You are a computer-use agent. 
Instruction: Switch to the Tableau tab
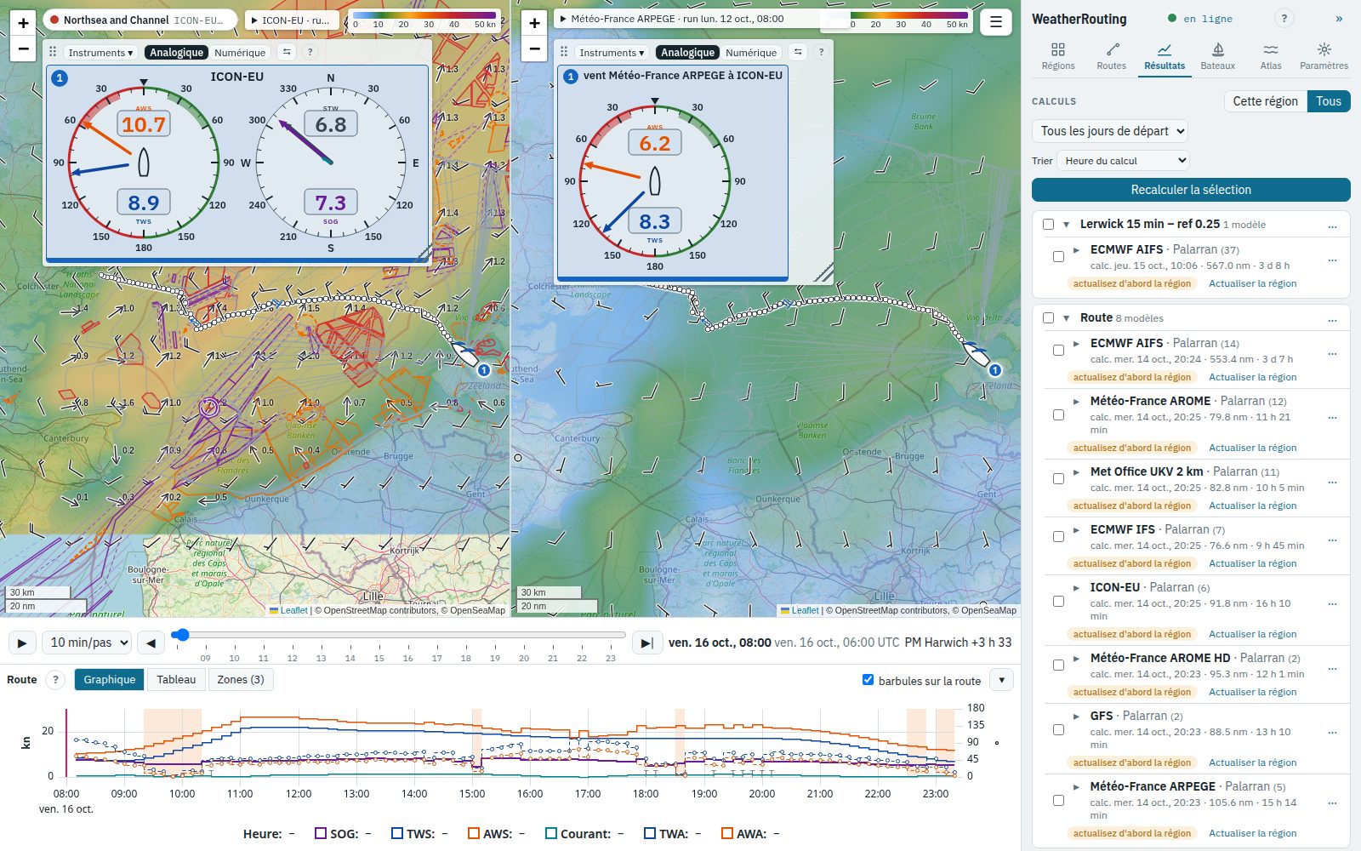[176, 679]
